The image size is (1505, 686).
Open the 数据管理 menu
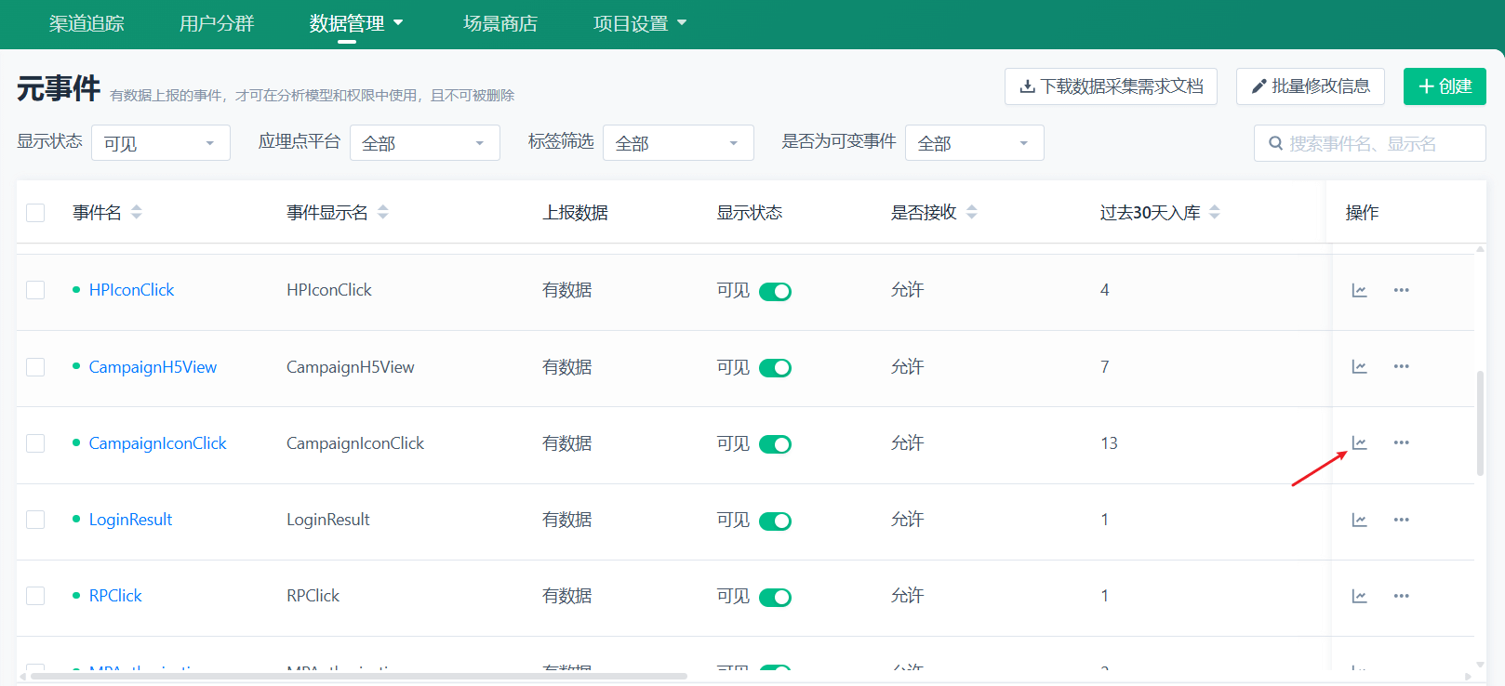click(355, 23)
